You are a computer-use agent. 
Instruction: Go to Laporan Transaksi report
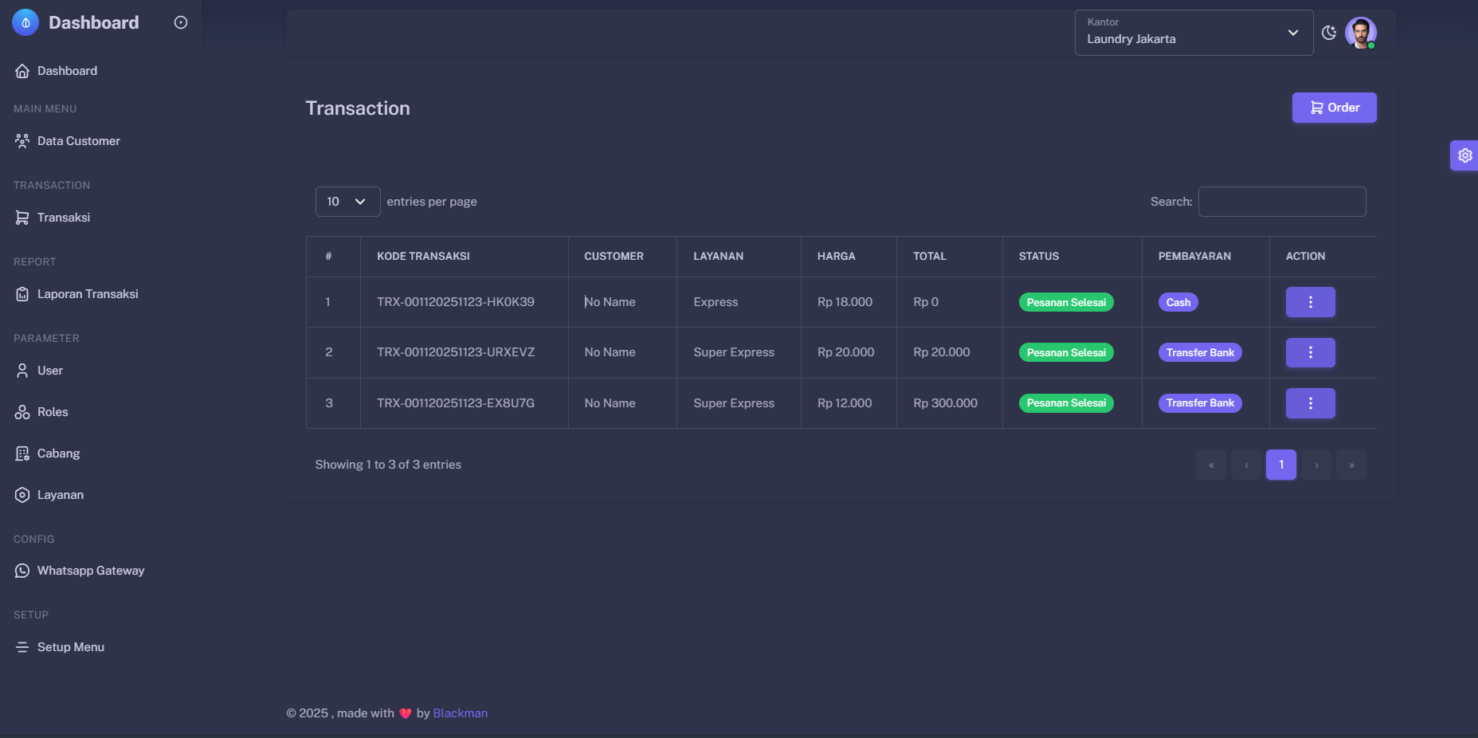pyautogui.click(x=87, y=294)
